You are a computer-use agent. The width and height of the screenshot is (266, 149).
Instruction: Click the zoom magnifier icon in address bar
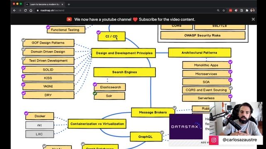pos(218,10)
